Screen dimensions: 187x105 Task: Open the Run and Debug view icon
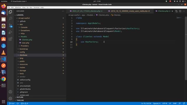click(11, 32)
